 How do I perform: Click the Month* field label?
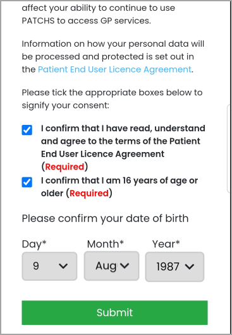(106, 244)
